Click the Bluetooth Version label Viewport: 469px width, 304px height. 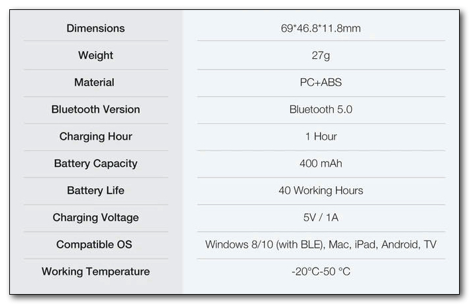pyautogui.click(x=95, y=109)
